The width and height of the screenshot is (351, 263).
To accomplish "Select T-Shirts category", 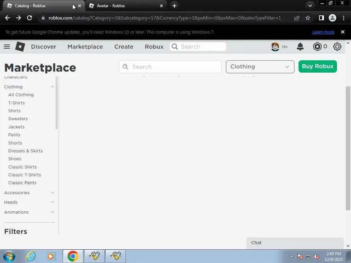I will pos(16,103).
